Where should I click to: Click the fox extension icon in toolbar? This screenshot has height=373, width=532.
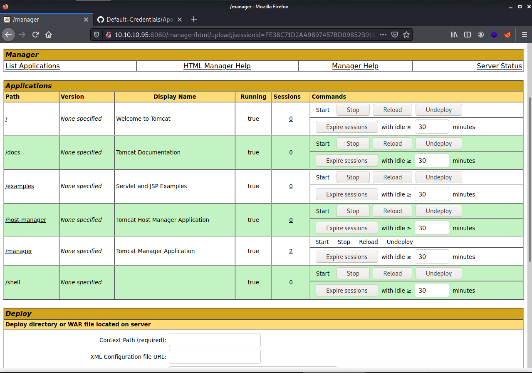(507, 35)
